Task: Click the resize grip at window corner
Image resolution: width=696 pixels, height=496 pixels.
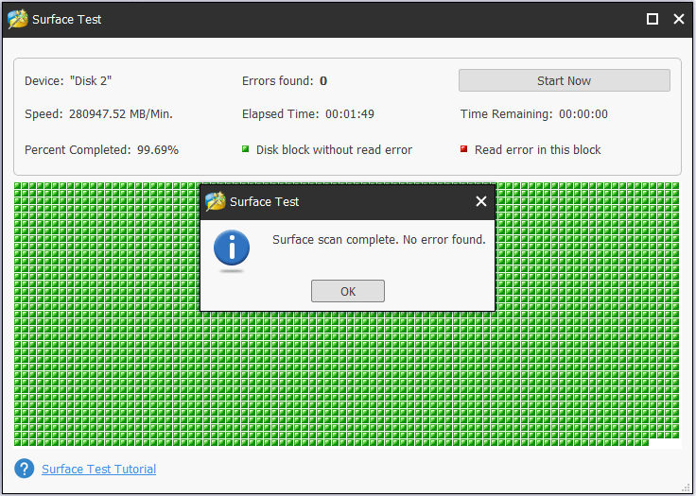Action: tap(686, 487)
